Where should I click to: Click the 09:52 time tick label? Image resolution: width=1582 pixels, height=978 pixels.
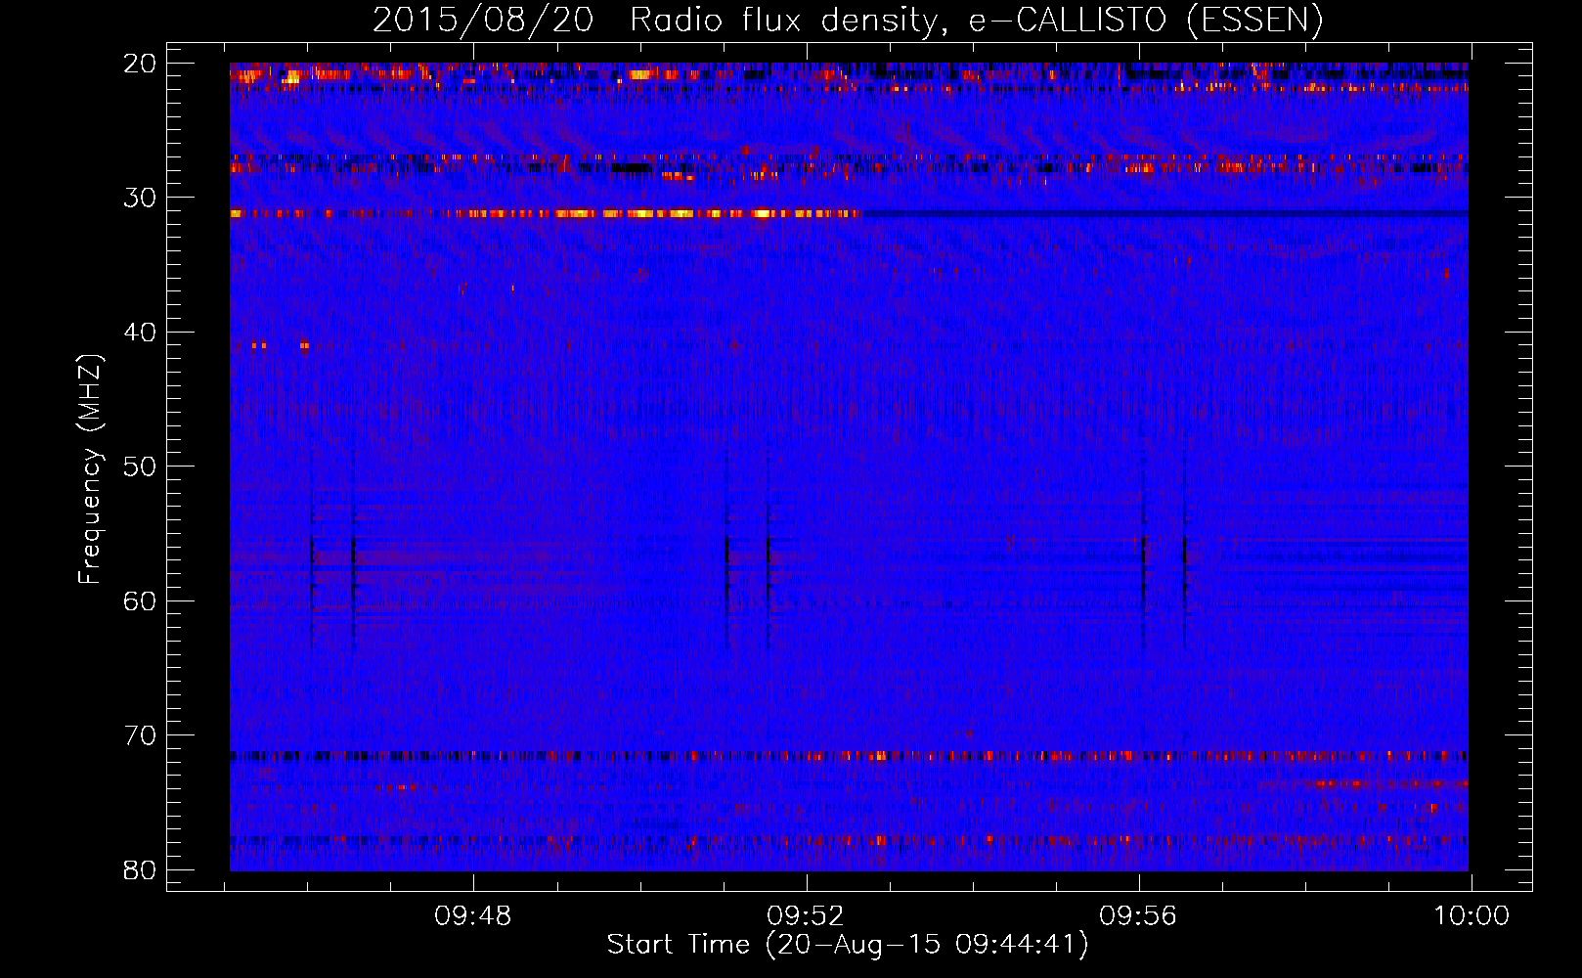pos(806,916)
